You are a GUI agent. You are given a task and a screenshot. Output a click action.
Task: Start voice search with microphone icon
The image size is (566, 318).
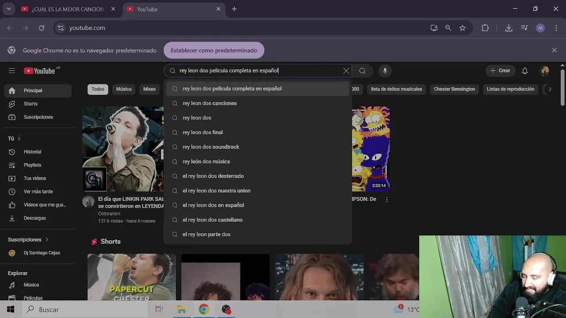[x=385, y=71]
